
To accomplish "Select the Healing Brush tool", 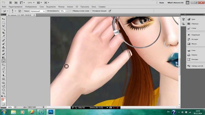I will coord(4,40).
